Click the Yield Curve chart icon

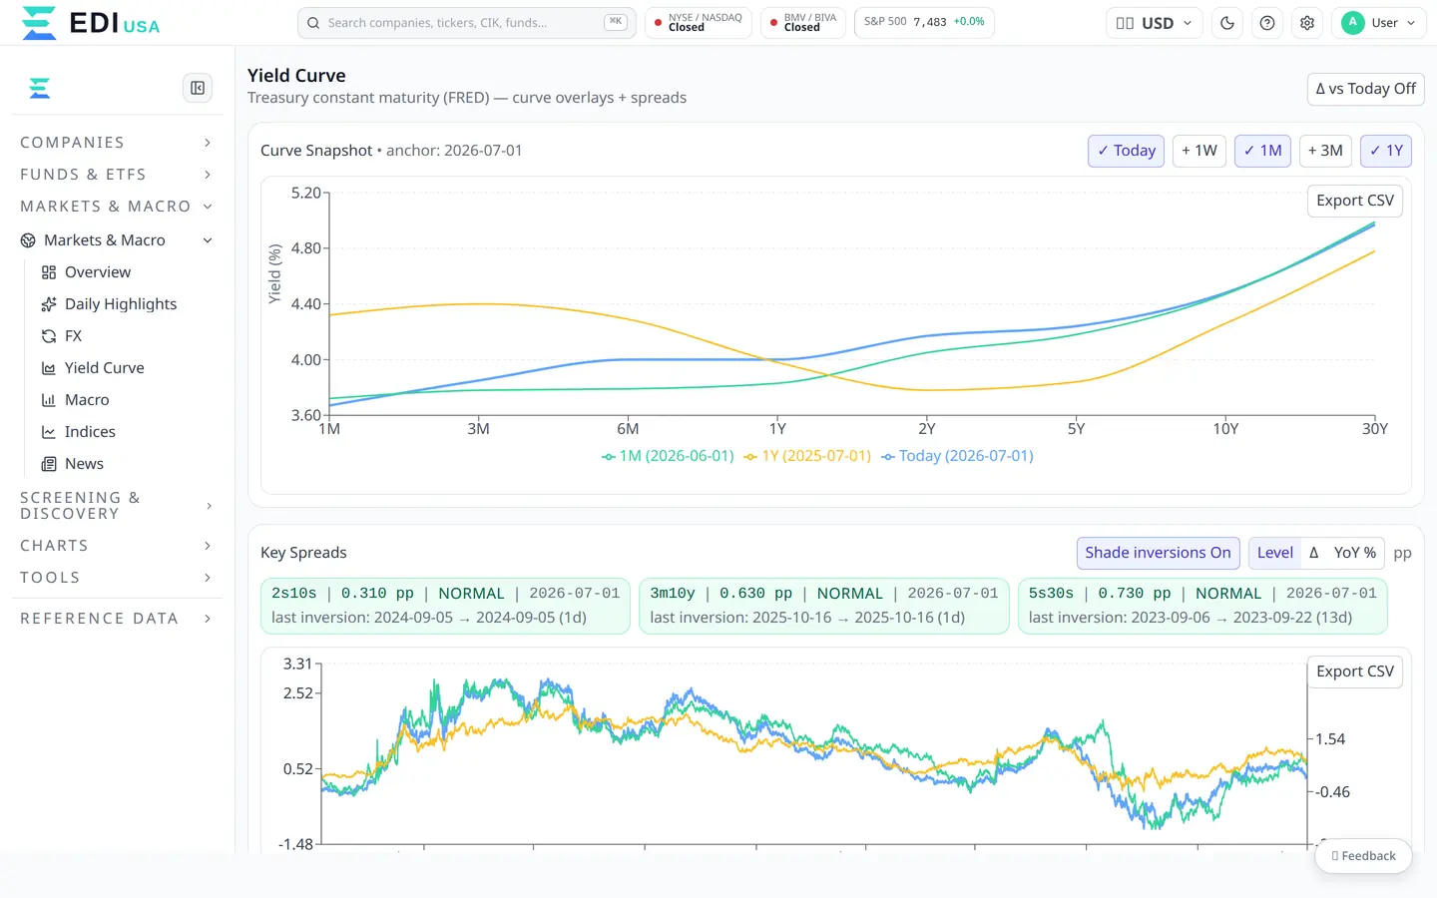pos(49,368)
